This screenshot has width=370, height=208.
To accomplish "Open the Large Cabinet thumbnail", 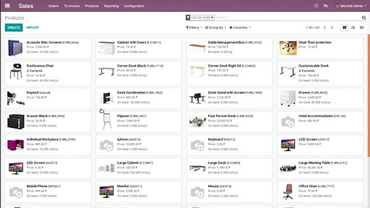I will 106,168.
